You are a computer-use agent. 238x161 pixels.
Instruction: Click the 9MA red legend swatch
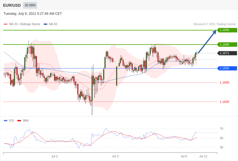click(19, 121)
